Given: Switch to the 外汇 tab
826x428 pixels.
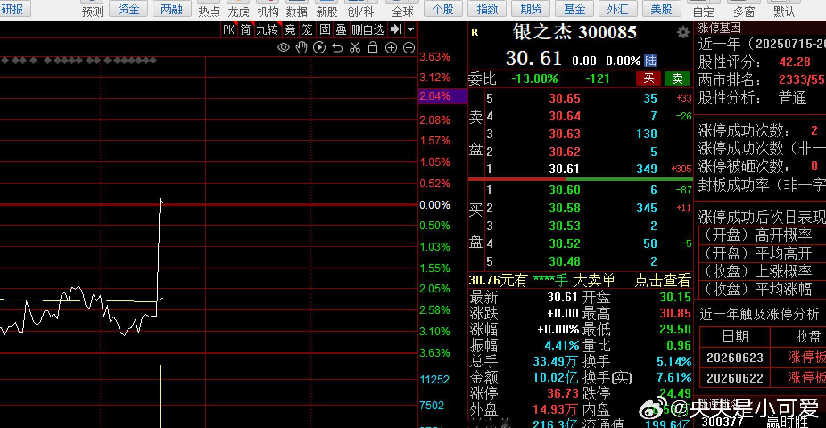Looking at the screenshot, I should [618, 8].
